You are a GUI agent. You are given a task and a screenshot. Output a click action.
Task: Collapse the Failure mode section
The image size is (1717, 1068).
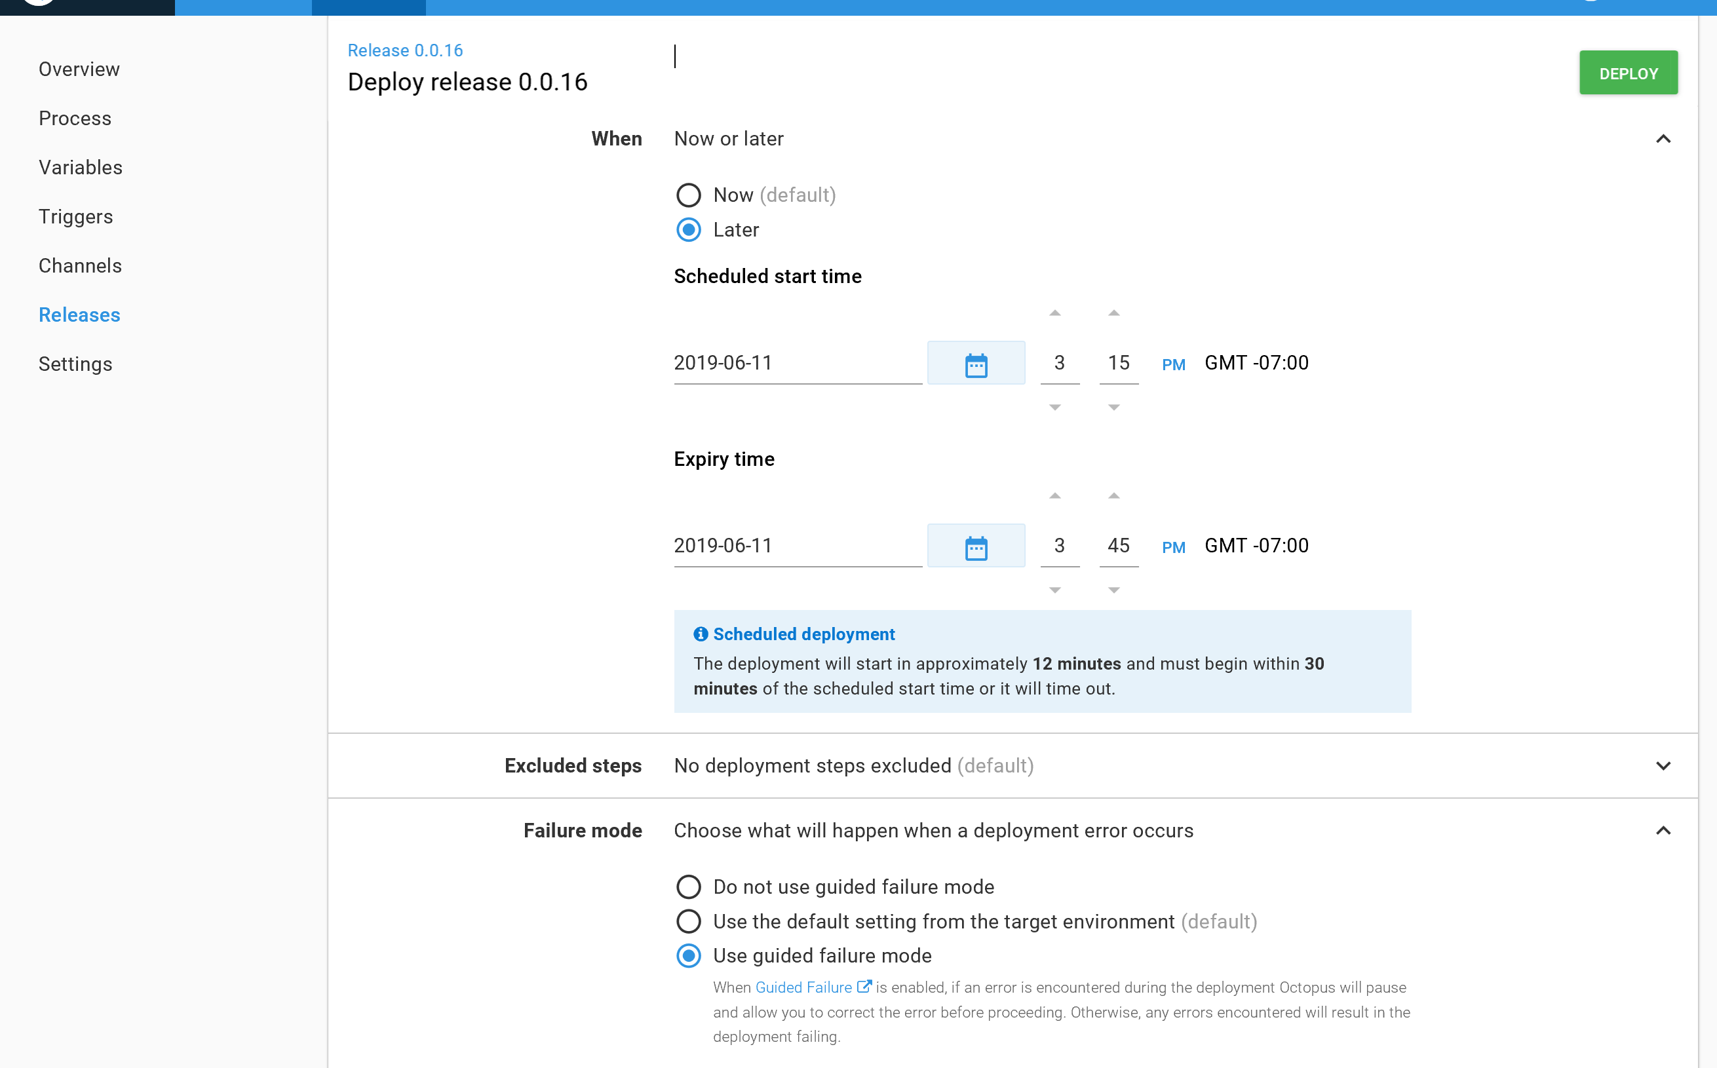pyautogui.click(x=1664, y=830)
